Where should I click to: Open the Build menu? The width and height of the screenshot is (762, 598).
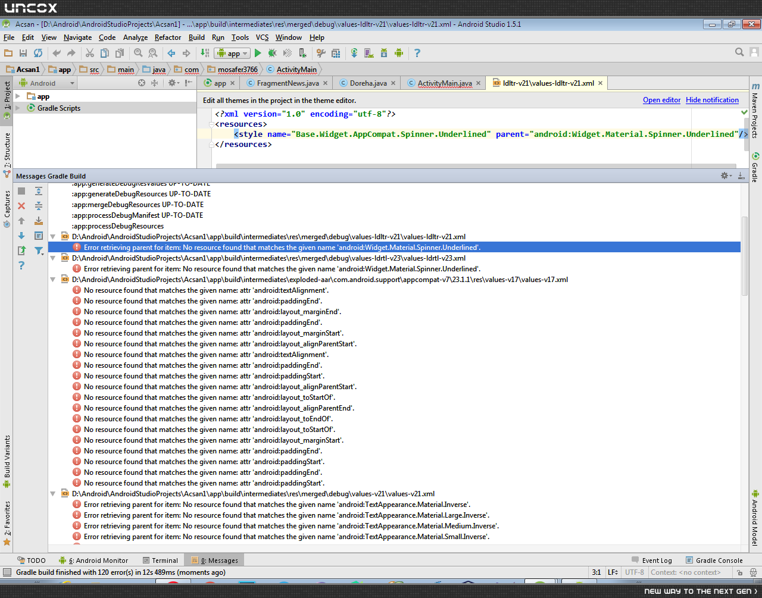[x=196, y=37]
